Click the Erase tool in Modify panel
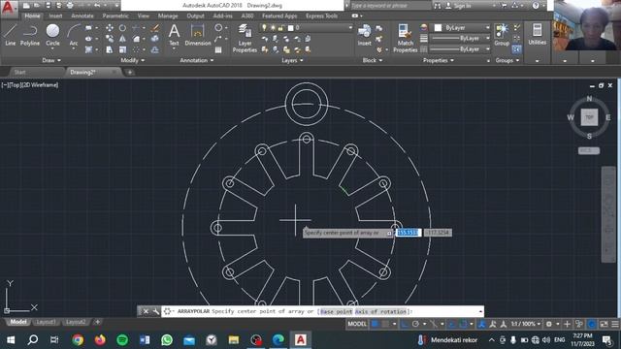 click(155, 28)
